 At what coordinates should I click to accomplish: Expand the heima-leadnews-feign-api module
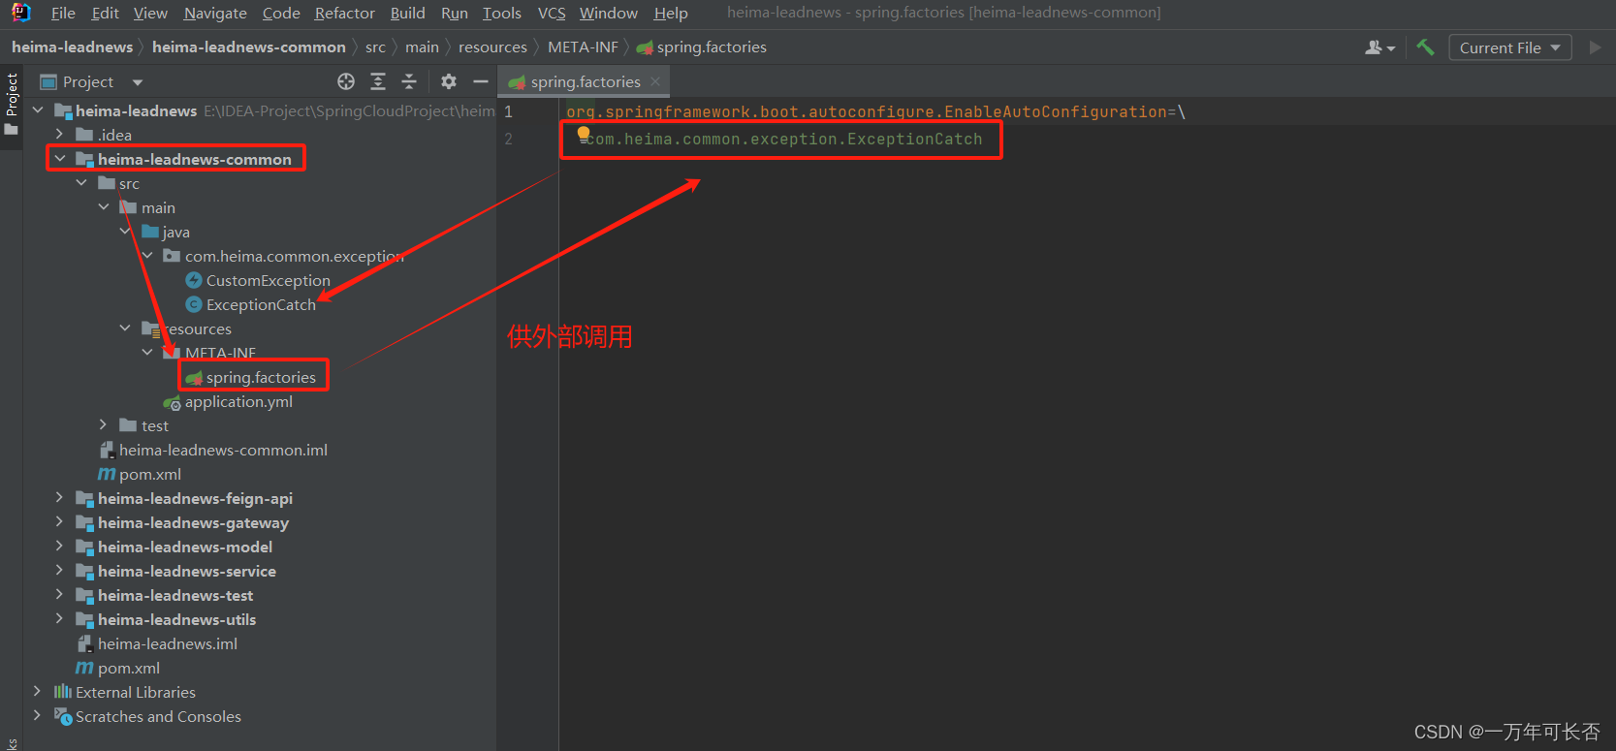[60, 498]
